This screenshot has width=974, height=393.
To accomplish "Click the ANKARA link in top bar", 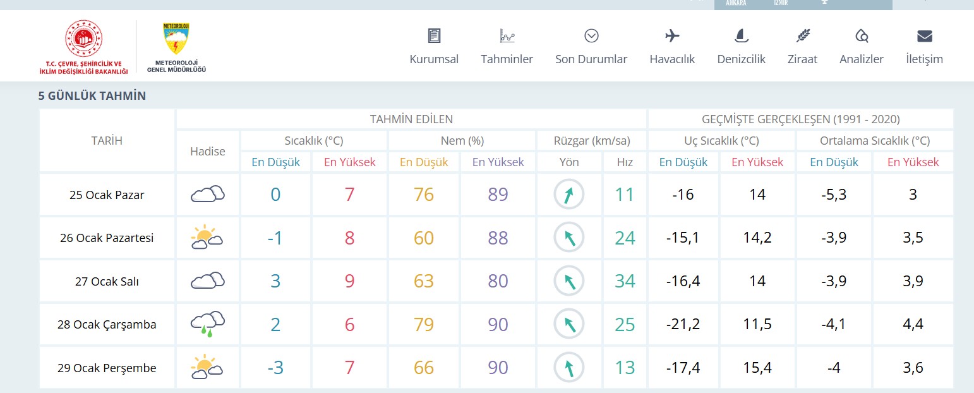I will pos(736,3).
